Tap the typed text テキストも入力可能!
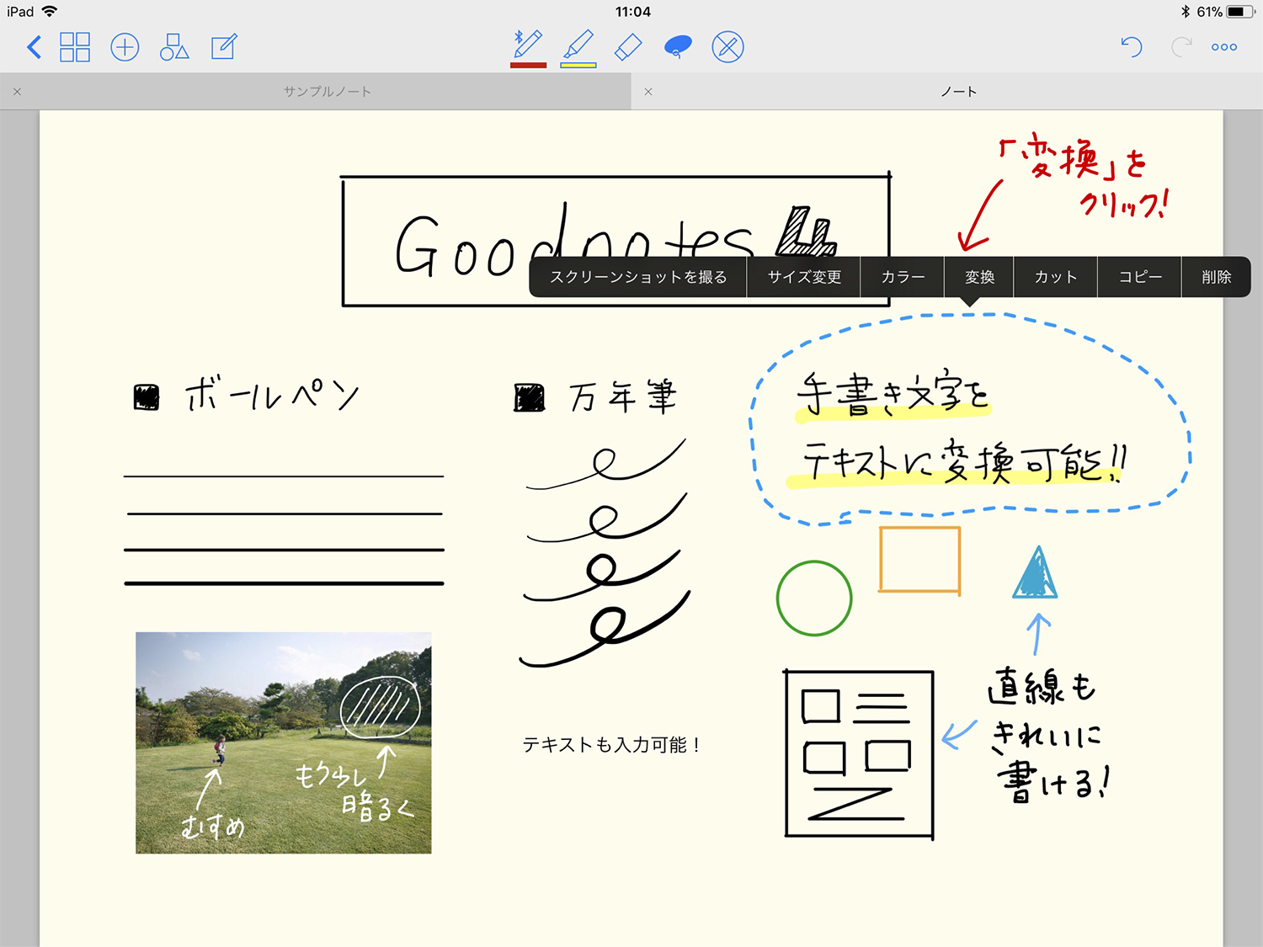Image resolution: width=1263 pixels, height=947 pixels. point(612,745)
